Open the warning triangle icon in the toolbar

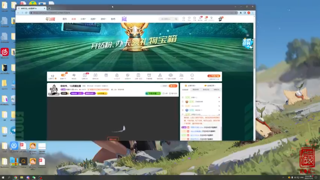click(x=160, y=76)
